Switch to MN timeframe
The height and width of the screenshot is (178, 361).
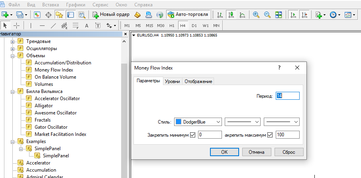(216, 25)
